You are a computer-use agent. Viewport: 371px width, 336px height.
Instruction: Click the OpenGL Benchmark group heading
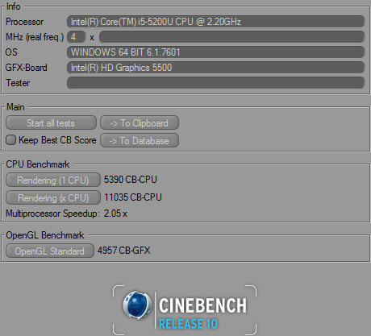(x=45, y=235)
